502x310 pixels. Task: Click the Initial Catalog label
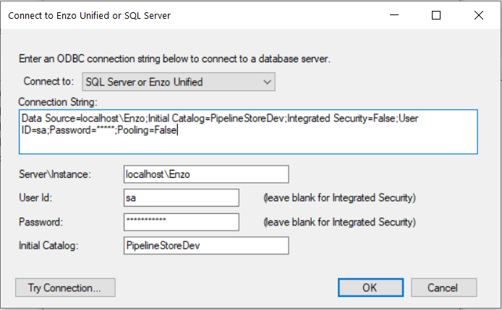click(x=48, y=246)
